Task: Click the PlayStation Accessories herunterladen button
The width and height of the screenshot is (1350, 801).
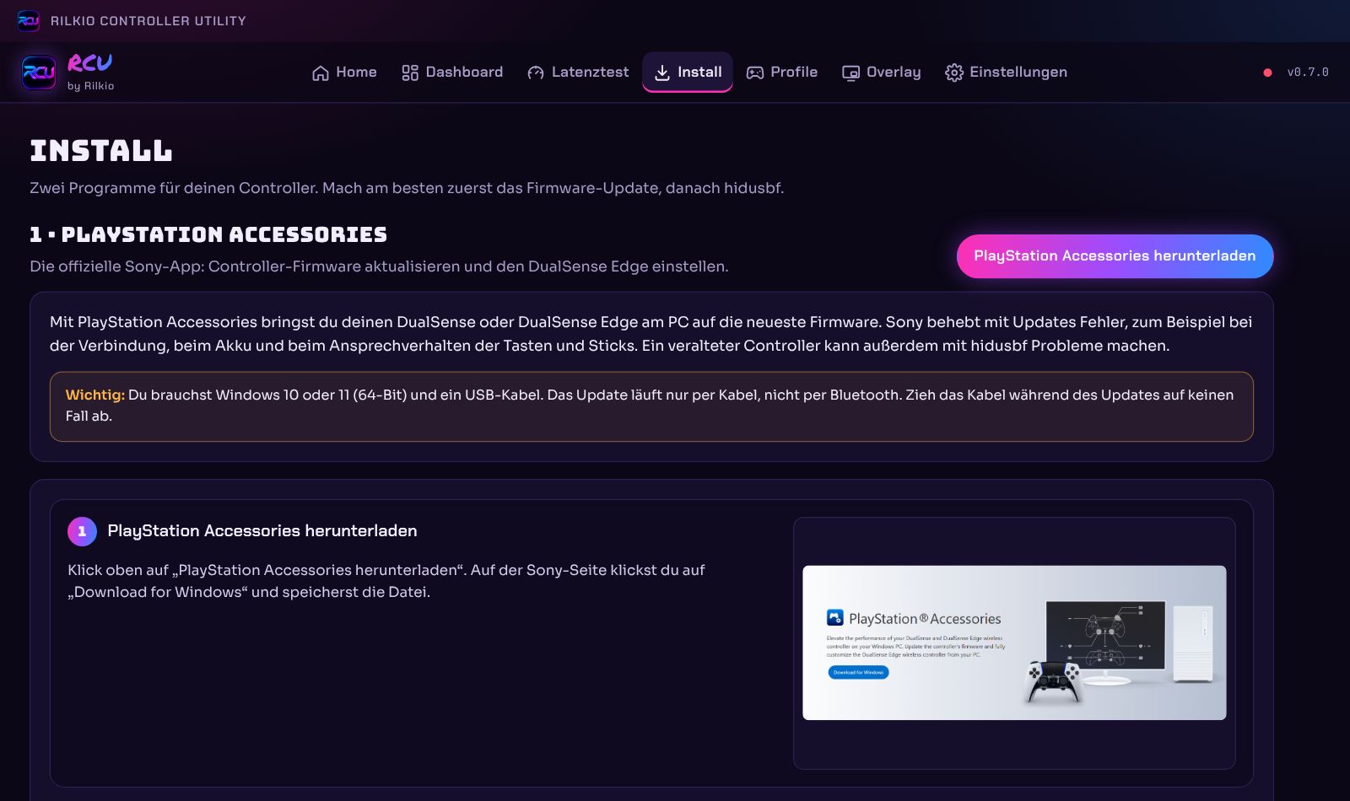Action: pyautogui.click(x=1115, y=256)
